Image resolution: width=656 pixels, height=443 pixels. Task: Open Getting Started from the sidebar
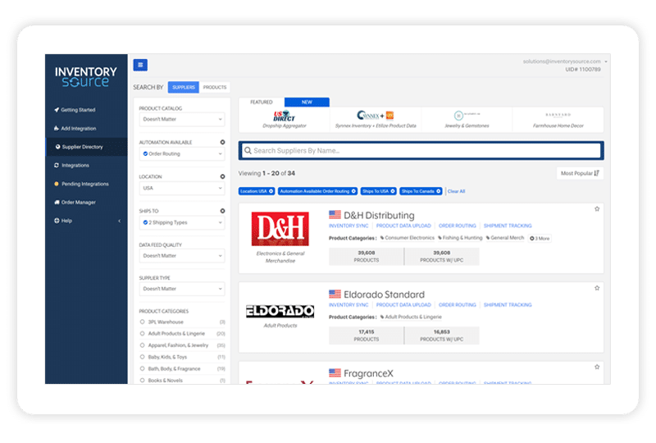(x=78, y=109)
